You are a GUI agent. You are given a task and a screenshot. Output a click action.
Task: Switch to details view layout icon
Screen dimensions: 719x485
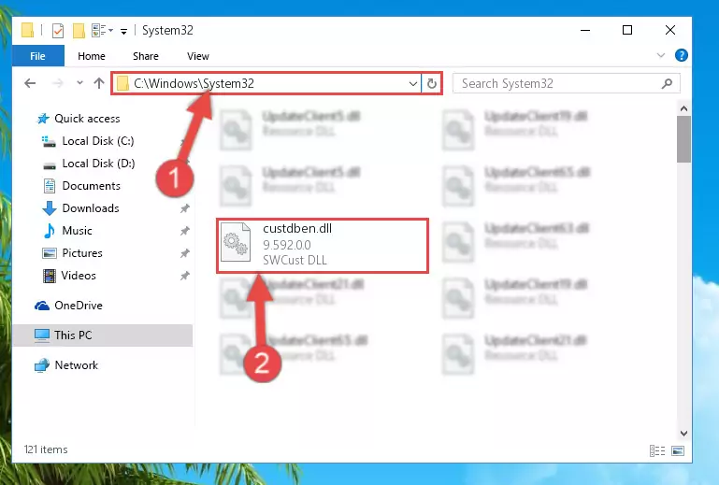pyautogui.click(x=657, y=451)
